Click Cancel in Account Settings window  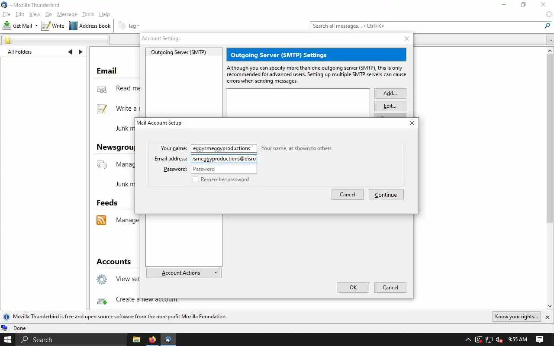[390, 288]
